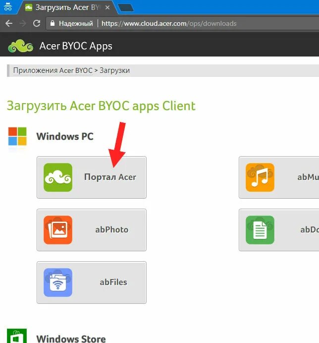
Task: Click the greyed-out Forward arrow
Action: [23, 23]
